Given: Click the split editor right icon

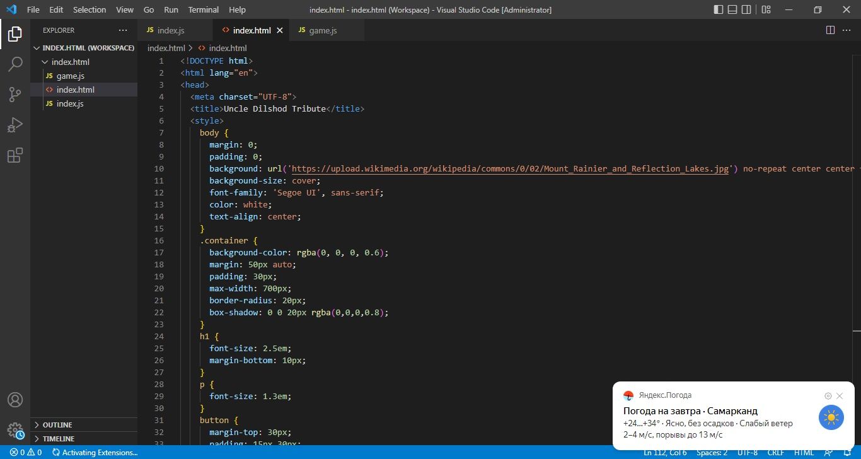Looking at the screenshot, I should [x=830, y=30].
